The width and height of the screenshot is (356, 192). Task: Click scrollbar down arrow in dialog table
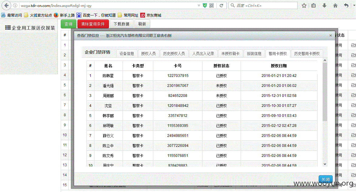point(325,164)
